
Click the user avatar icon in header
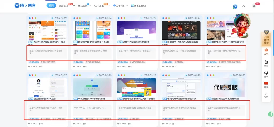235,6
